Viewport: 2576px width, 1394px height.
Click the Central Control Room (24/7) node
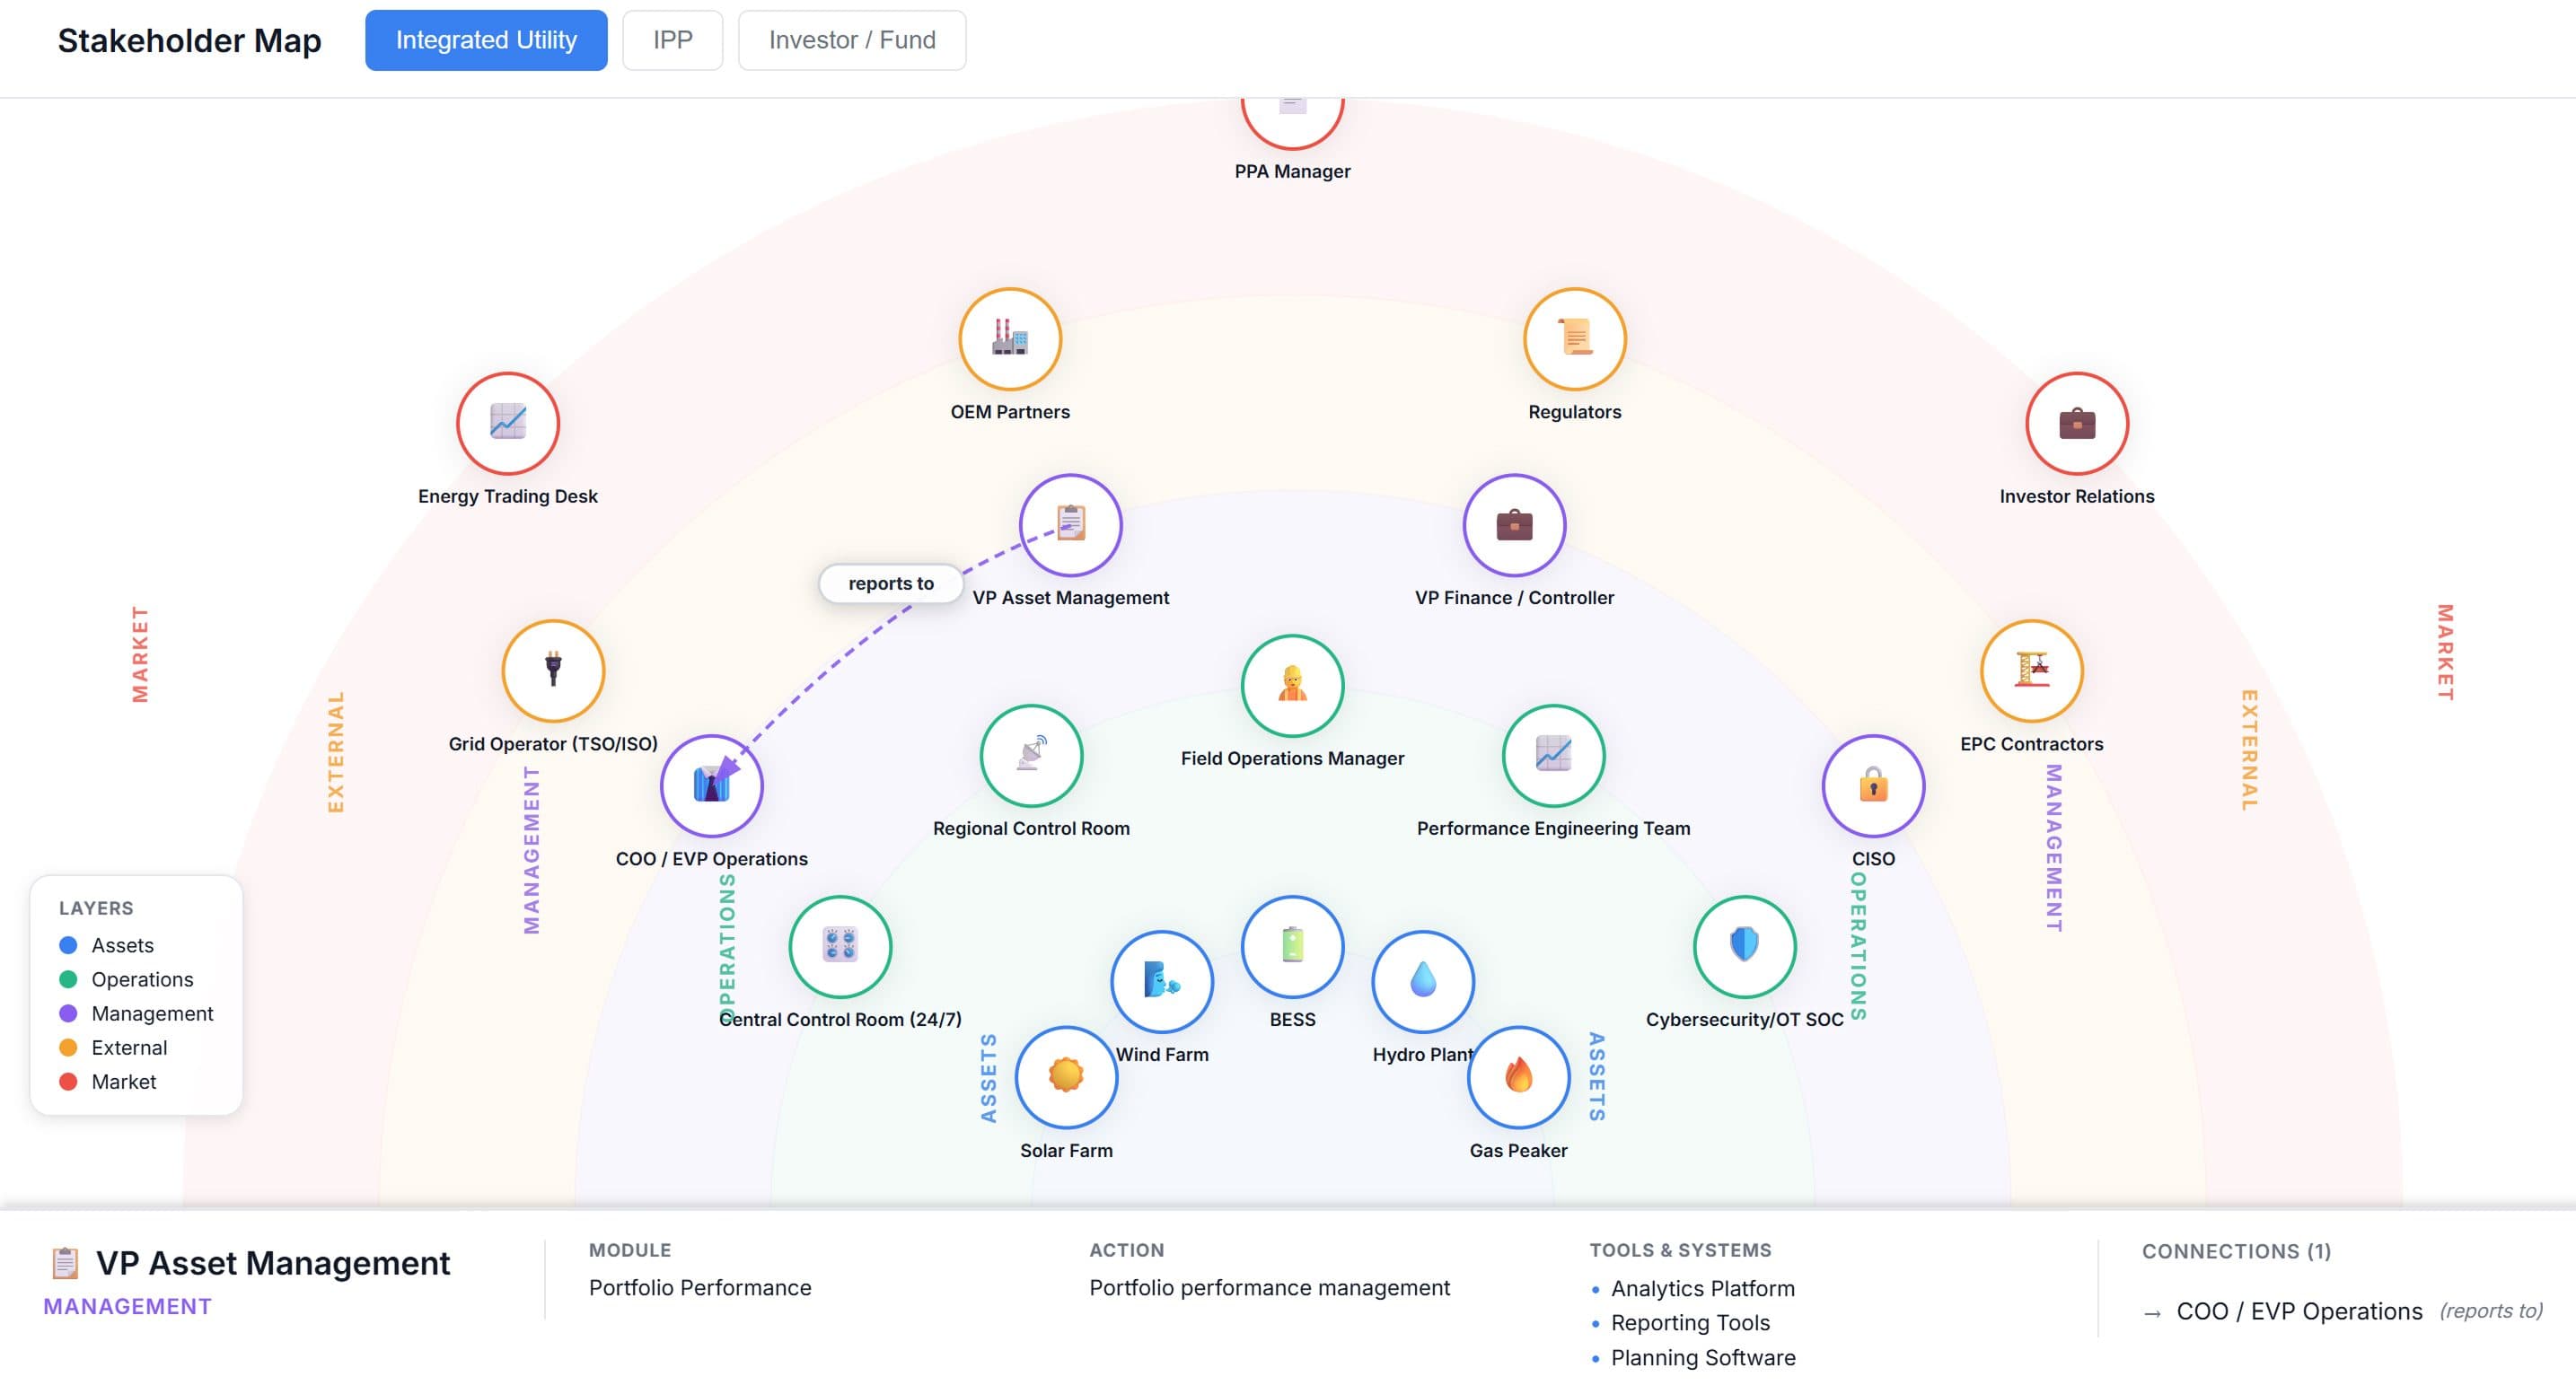point(840,947)
